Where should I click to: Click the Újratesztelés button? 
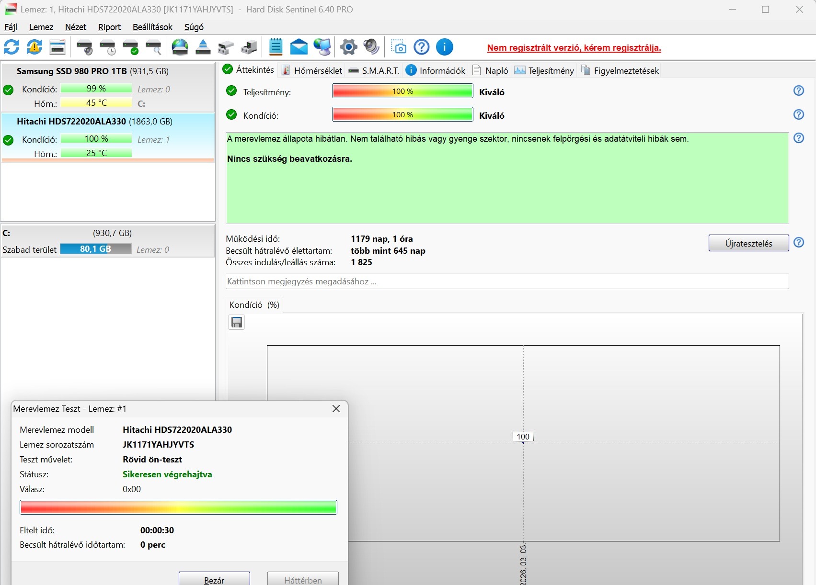tap(748, 243)
